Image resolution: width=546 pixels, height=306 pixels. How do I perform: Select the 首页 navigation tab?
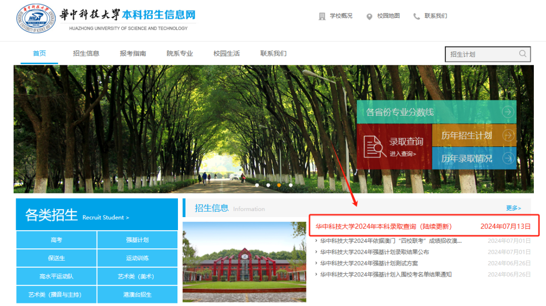point(39,54)
